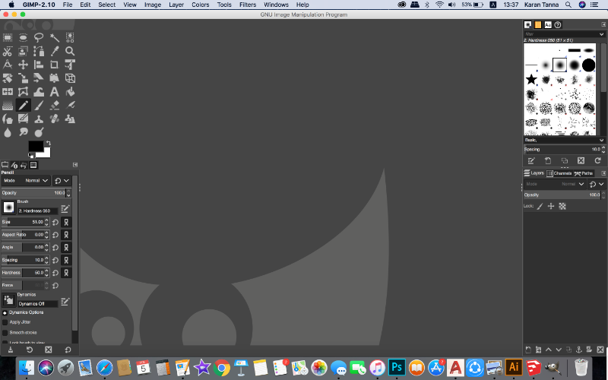This screenshot has height=380, width=608.
Task: Edit the 2. Hardness 050 brush
Action: click(65, 210)
